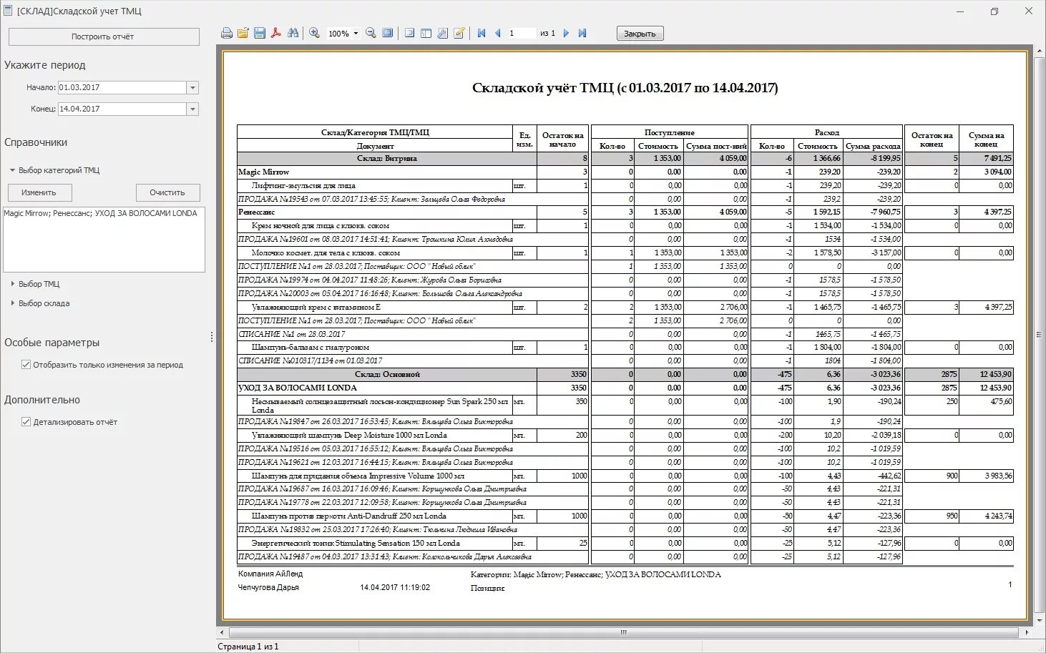Viewport: 1046px width, 653px height.
Task: Click the horizontal scrollbar of report
Action: [622, 632]
